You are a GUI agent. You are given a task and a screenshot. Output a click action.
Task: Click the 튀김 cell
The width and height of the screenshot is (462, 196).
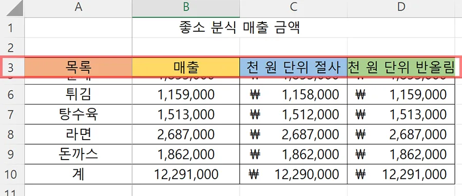(78, 94)
